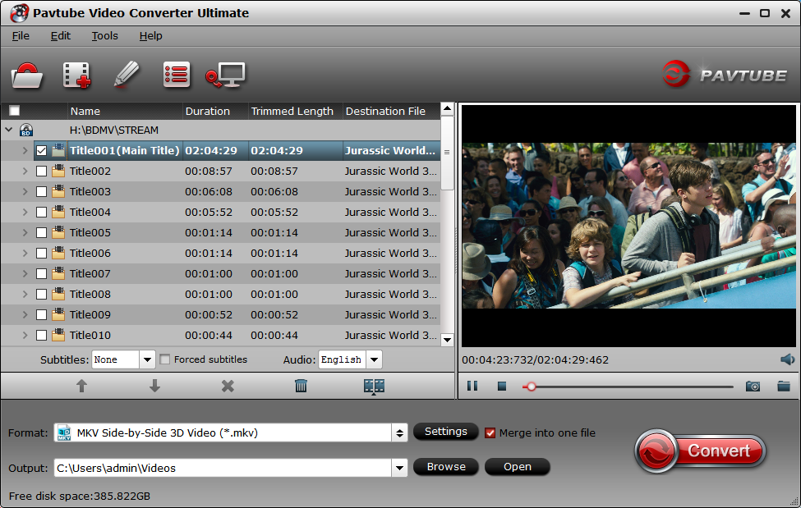Click the task list toolbar icon
This screenshot has width=801, height=508.
[x=176, y=76]
